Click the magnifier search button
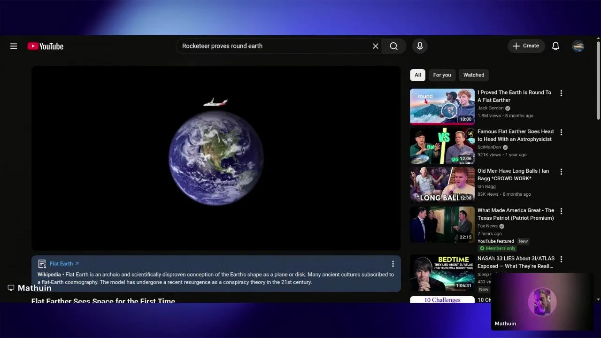Screen dimensions: 601x338 tap(393, 46)
